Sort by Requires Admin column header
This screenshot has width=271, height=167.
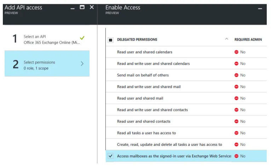248,40
